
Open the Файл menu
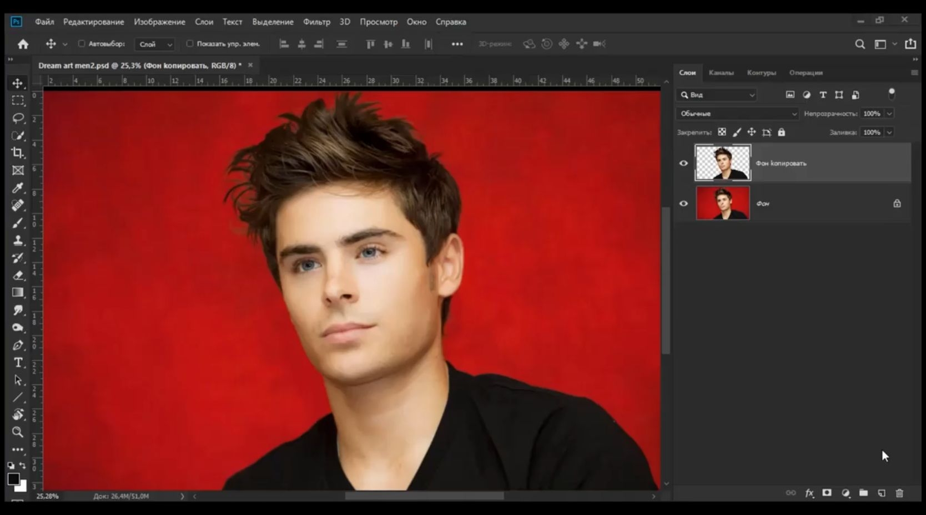(44, 22)
